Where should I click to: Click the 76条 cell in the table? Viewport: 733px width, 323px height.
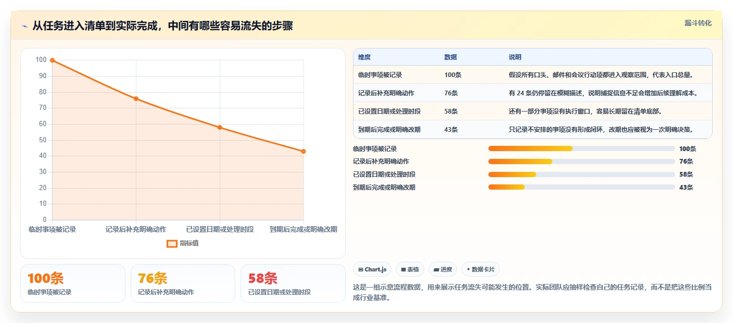point(451,93)
